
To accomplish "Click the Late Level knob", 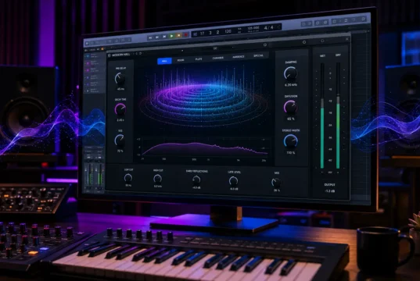I will coord(233,181).
